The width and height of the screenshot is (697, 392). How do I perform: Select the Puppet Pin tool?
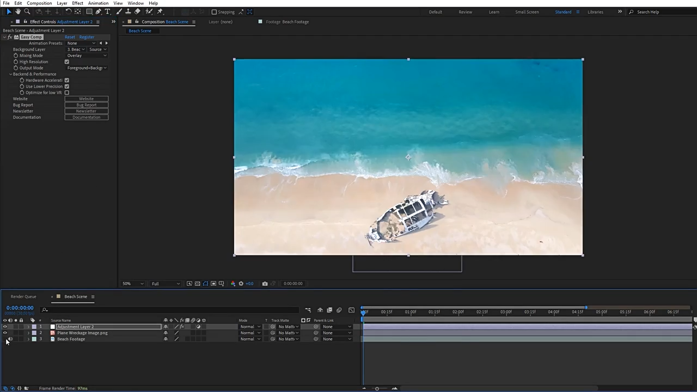pyautogui.click(x=160, y=11)
